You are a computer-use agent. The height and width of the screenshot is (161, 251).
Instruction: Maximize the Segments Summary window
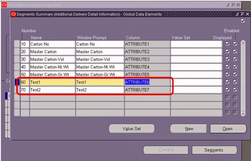coord(242,14)
